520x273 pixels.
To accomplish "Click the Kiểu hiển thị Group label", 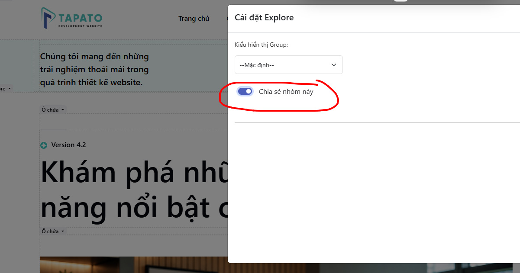I will pos(262,45).
